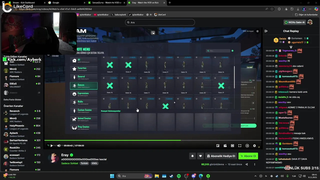This screenshot has height=180, width=320.
Task: Open Spotify from taskbar
Action: click(179, 176)
